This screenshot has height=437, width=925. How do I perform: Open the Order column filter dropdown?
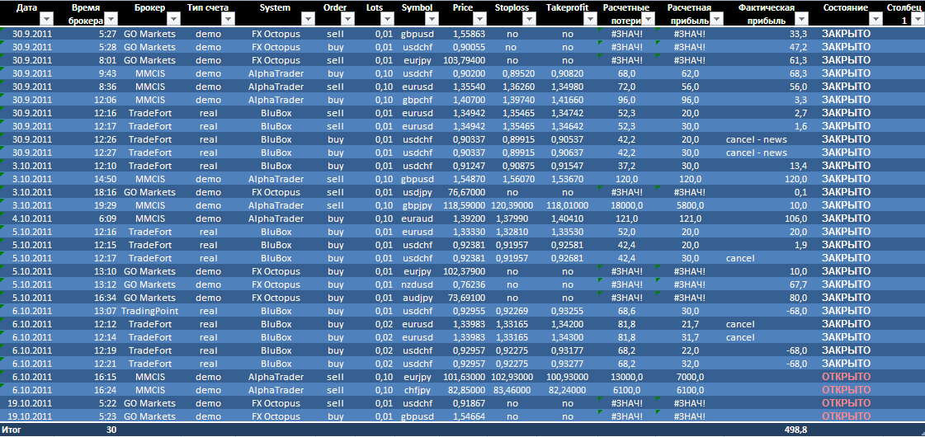coord(348,20)
